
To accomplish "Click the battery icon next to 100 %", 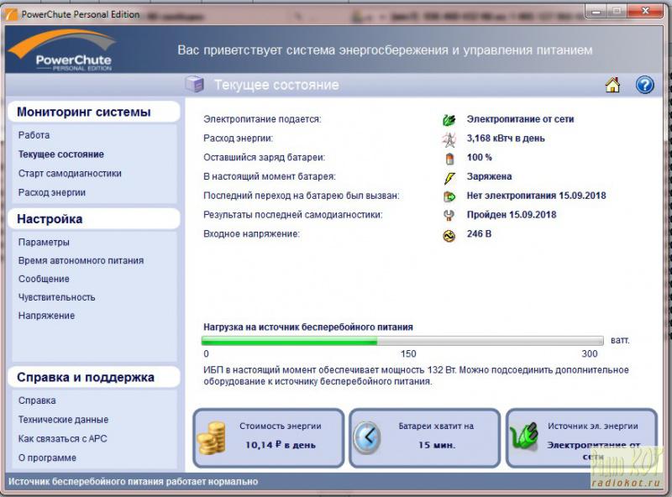I will (449, 158).
